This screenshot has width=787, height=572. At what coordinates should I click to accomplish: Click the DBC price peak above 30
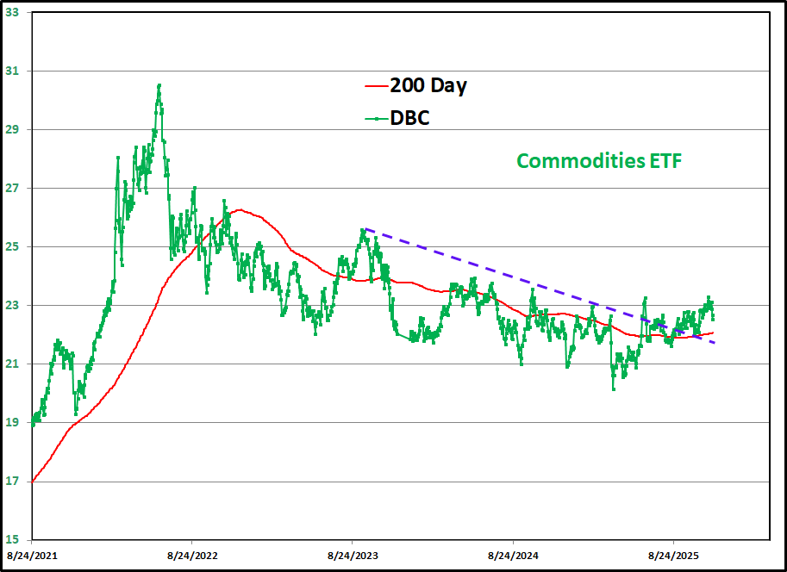159,85
